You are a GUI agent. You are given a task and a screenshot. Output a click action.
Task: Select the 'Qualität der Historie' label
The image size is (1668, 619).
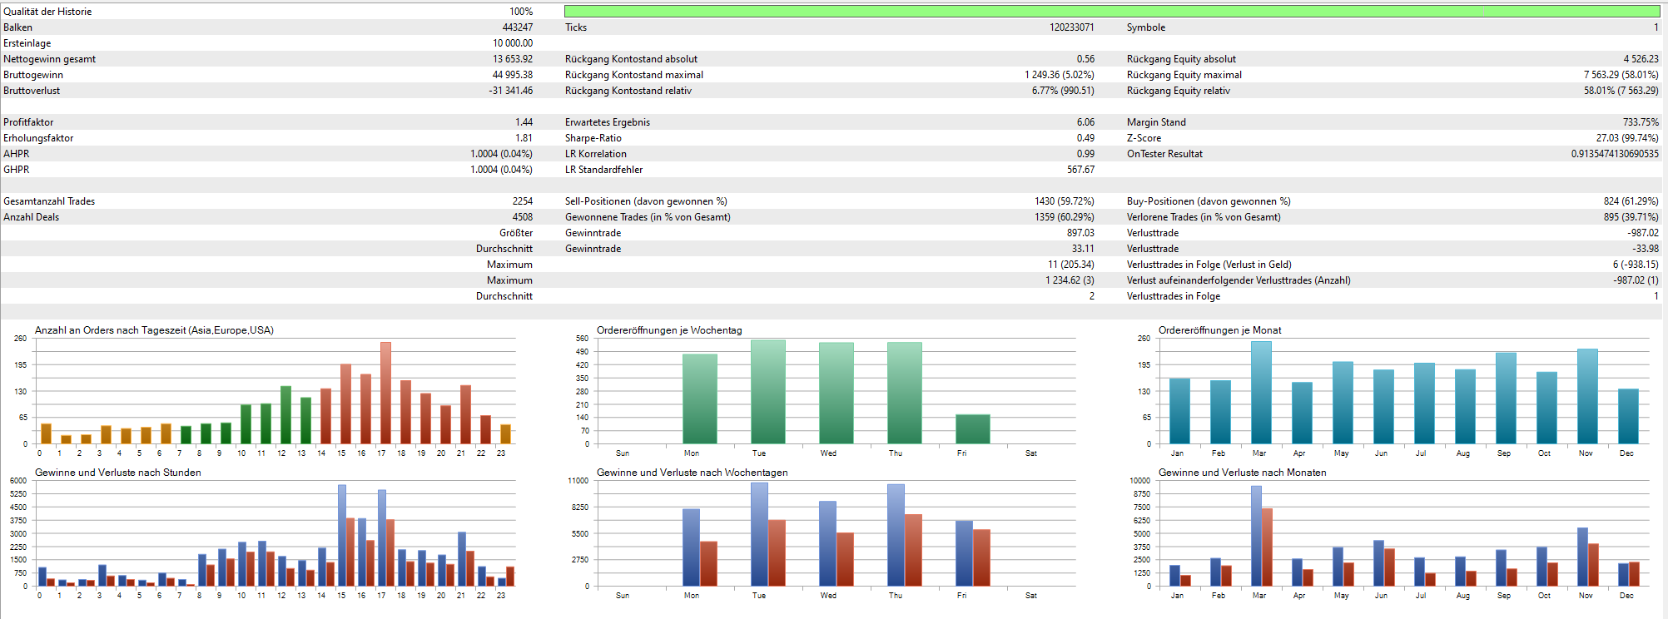(x=47, y=12)
